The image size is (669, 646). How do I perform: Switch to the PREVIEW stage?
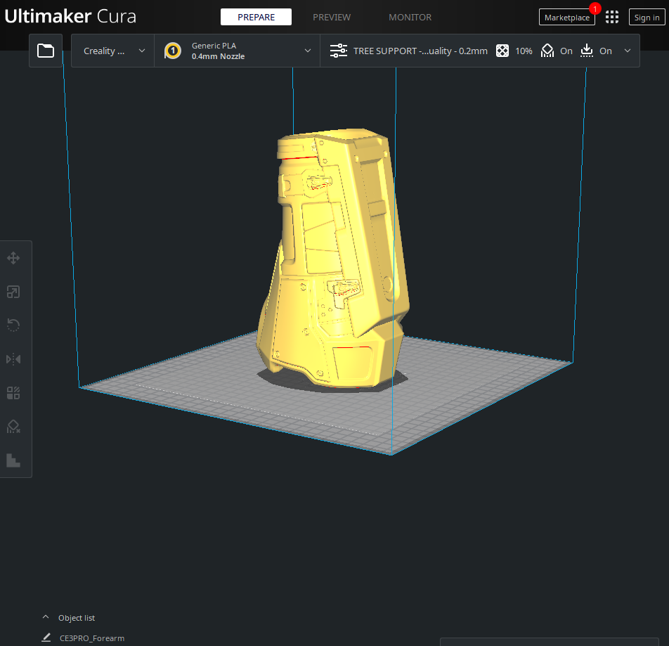(332, 17)
